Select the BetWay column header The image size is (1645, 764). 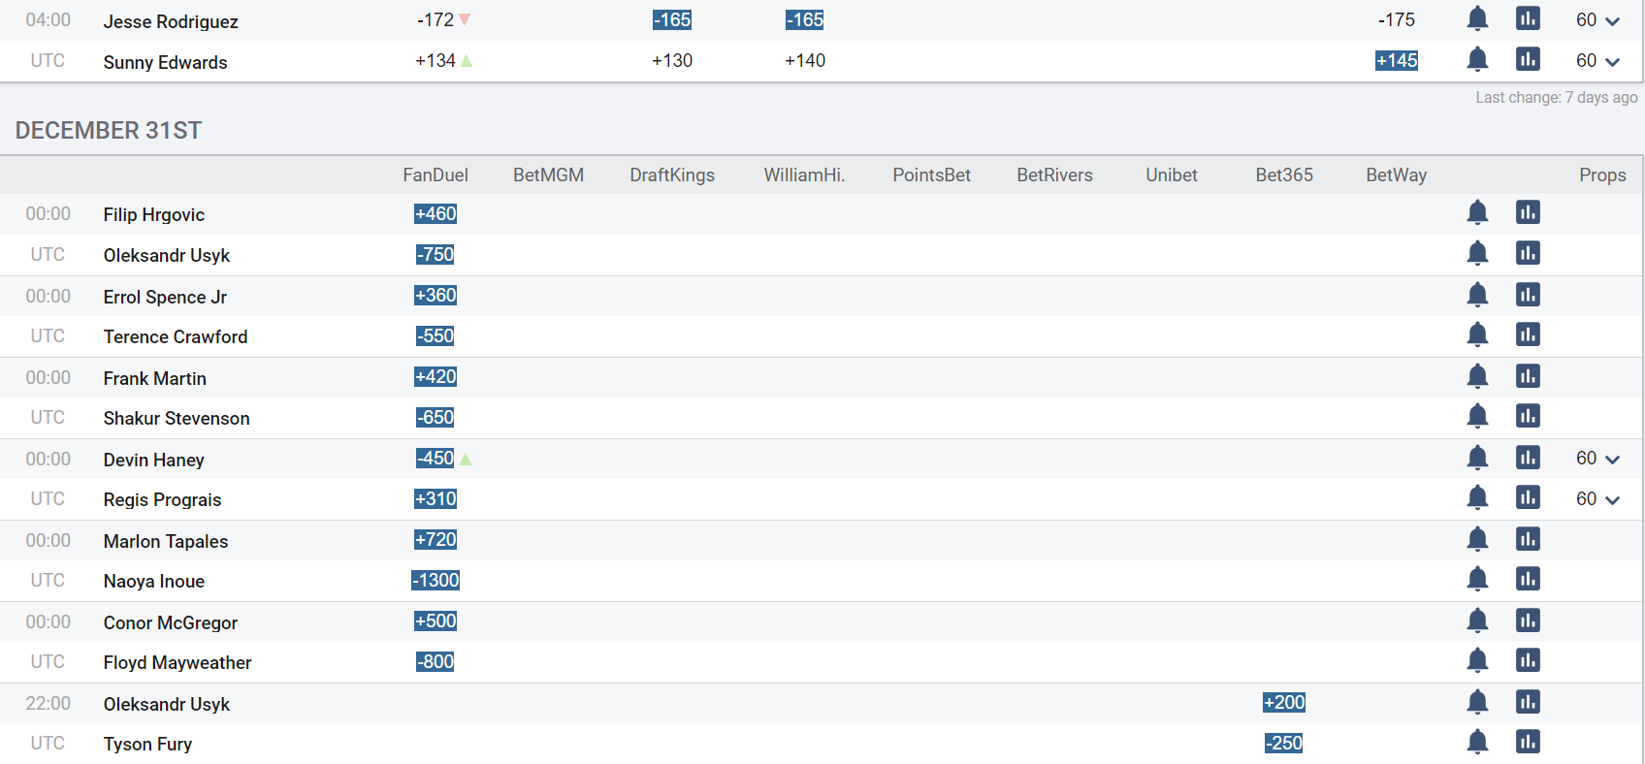(1396, 175)
